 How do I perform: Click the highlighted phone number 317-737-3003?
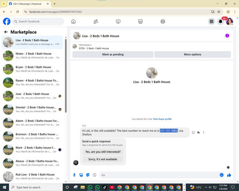coord(169,131)
